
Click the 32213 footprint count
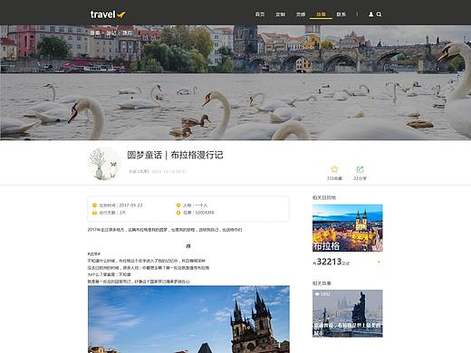(x=329, y=262)
